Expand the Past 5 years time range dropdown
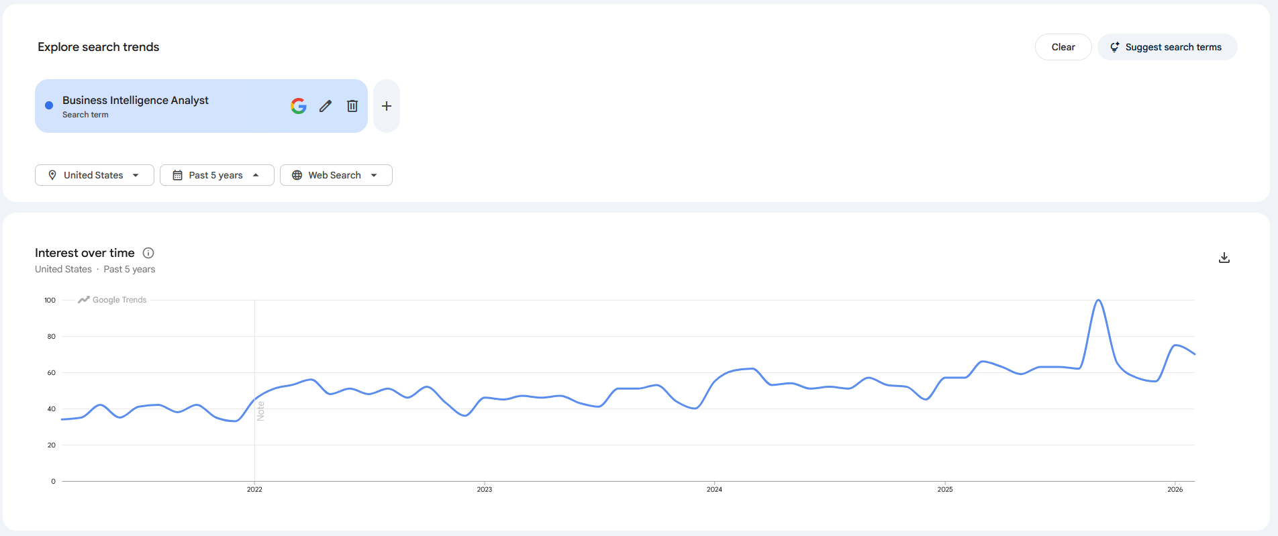Image resolution: width=1278 pixels, height=536 pixels. (217, 175)
